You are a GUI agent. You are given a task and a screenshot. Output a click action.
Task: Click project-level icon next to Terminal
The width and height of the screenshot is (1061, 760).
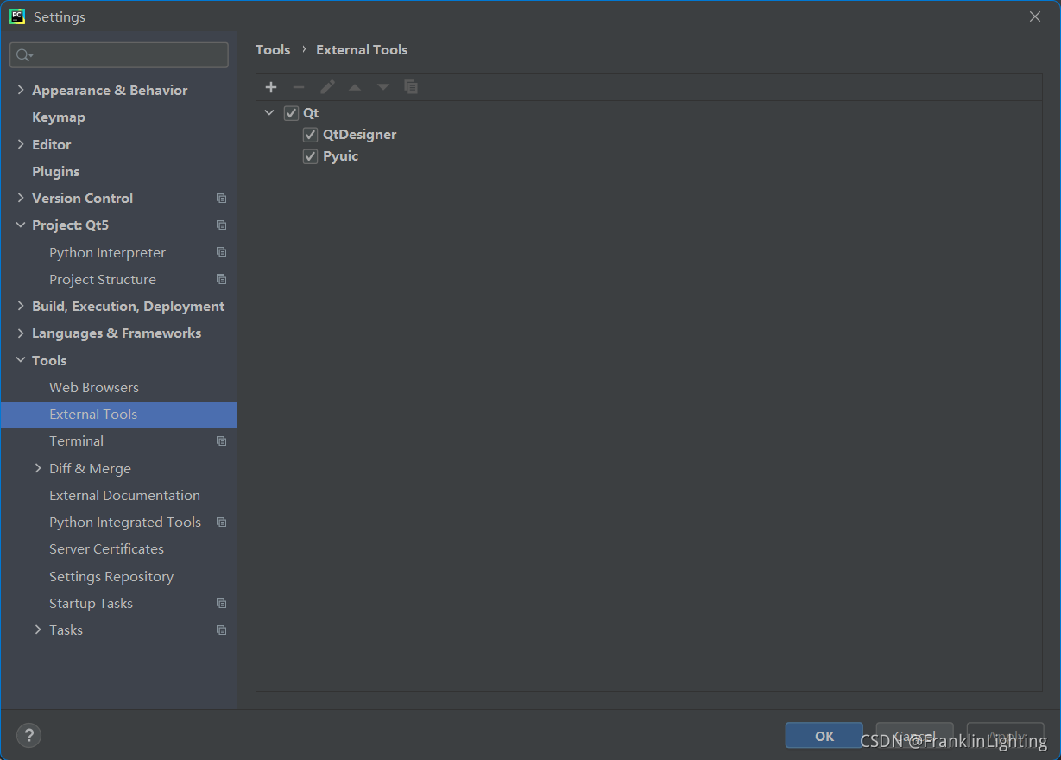[221, 441]
